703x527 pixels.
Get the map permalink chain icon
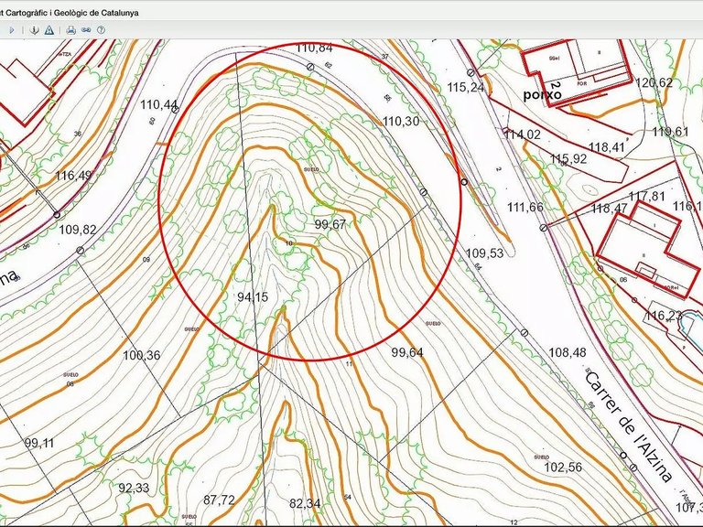[86, 30]
